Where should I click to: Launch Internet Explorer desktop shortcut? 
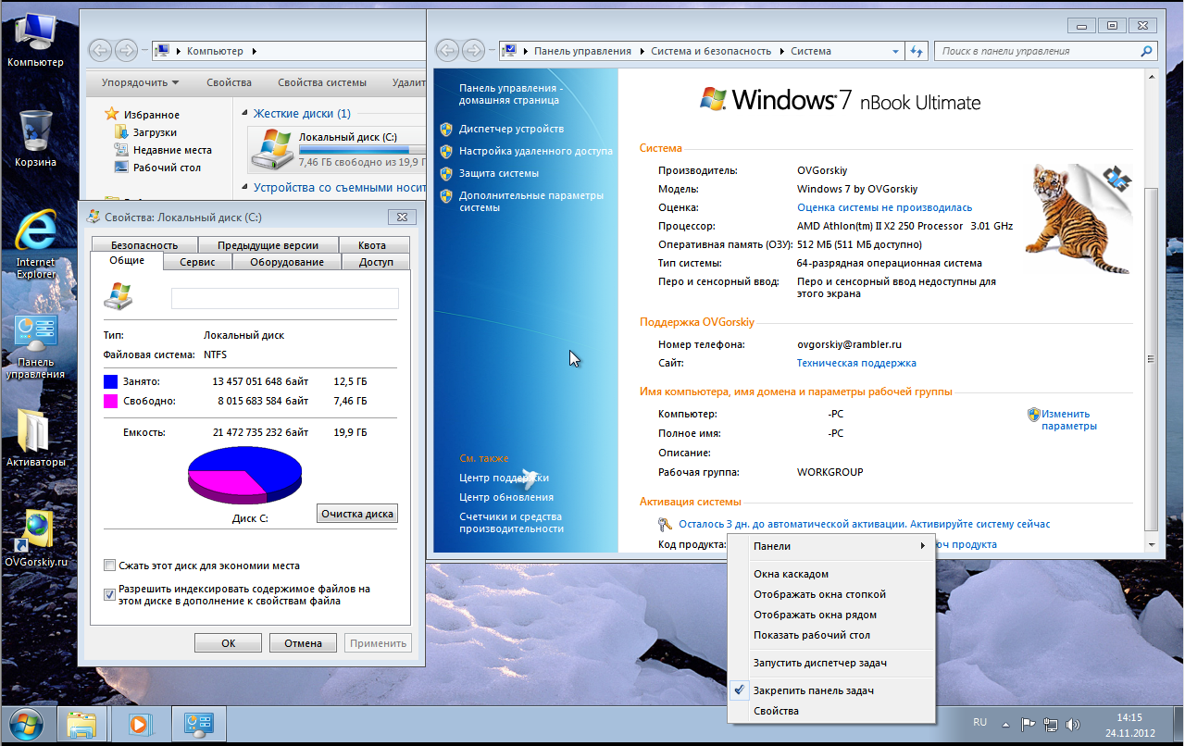[35, 242]
